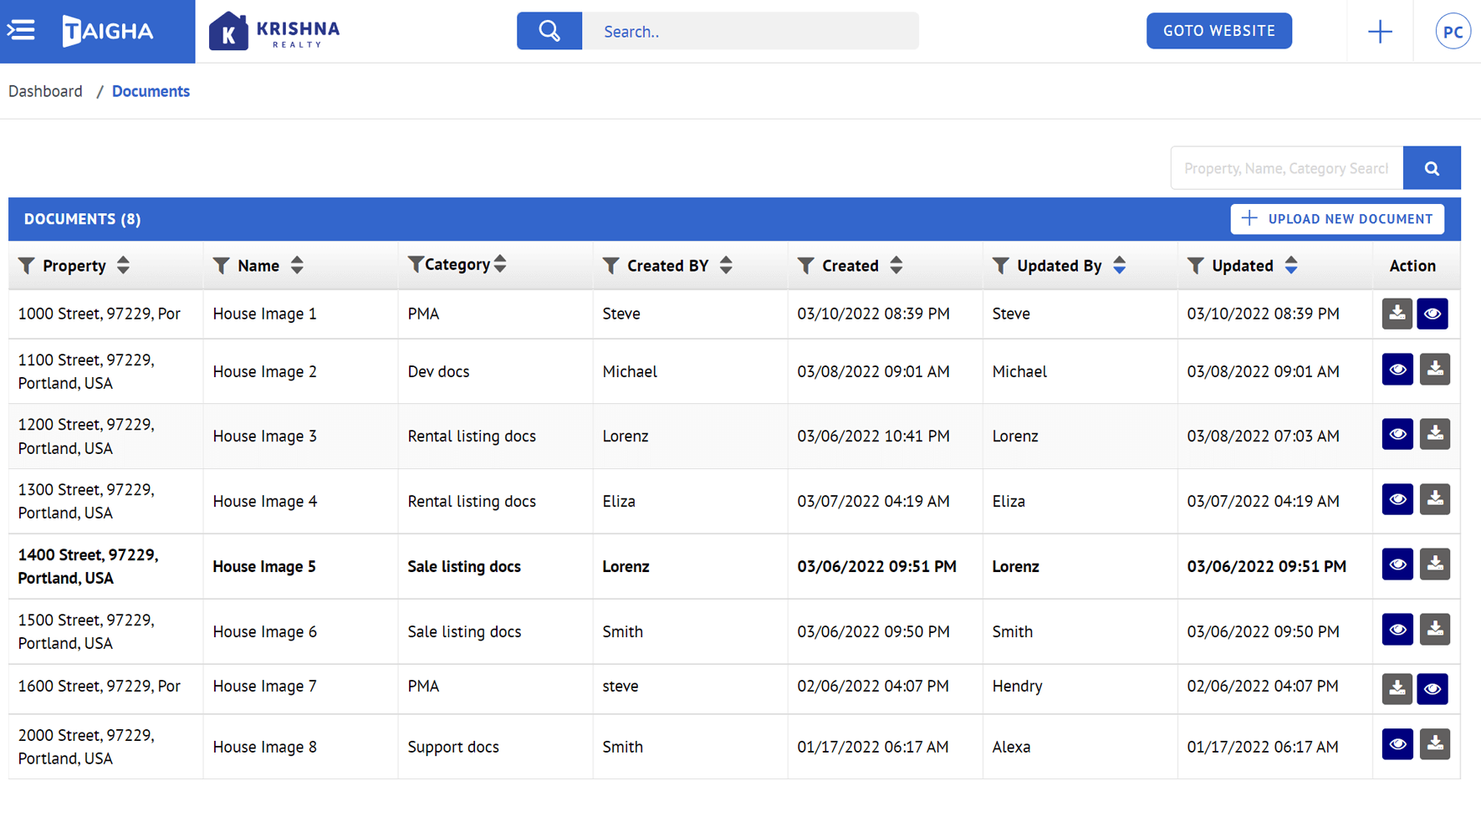The image size is (1481, 827).
Task: Download House Image 5 document
Action: click(x=1435, y=564)
